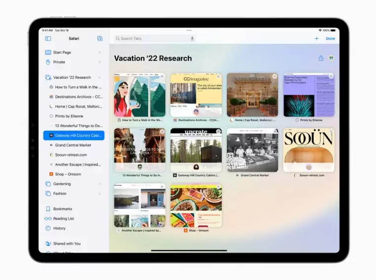This screenshot has height=280, width=376.
Task: Open the Bookmarks label in the sidebar
Action: 63,209
